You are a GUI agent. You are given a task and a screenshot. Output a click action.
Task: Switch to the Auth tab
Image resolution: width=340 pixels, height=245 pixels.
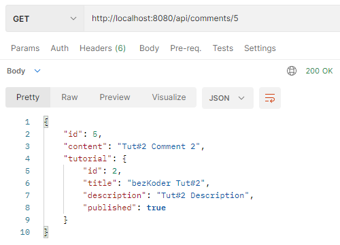[60, 48]
